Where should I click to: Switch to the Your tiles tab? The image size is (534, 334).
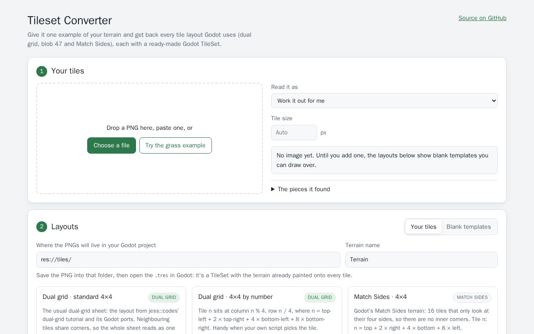423,227
